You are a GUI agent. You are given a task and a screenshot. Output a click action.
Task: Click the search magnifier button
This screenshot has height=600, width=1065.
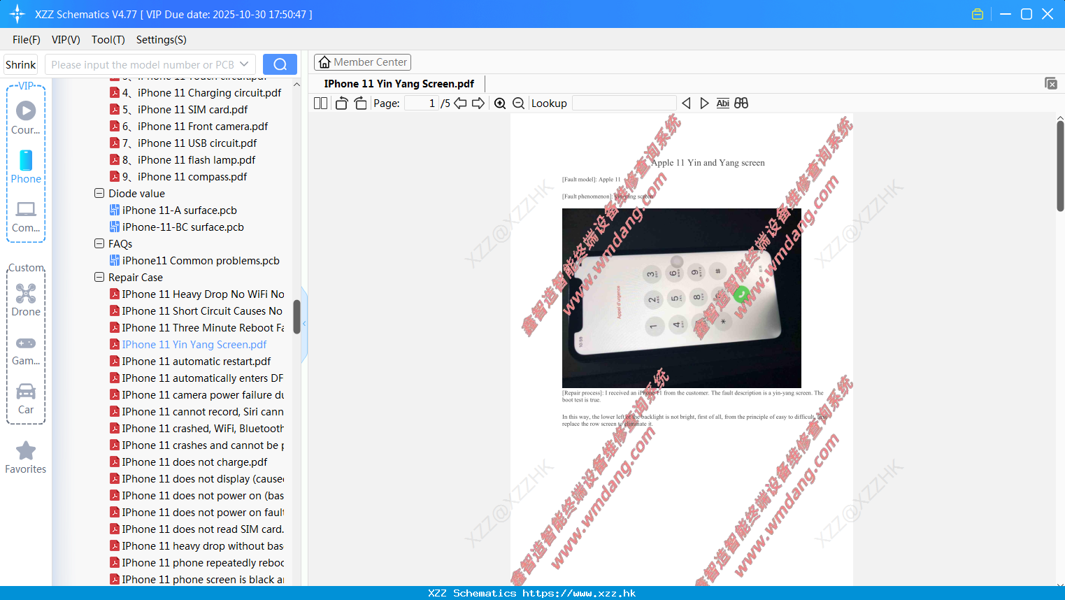pyautogui.click(x=280, y=64)
